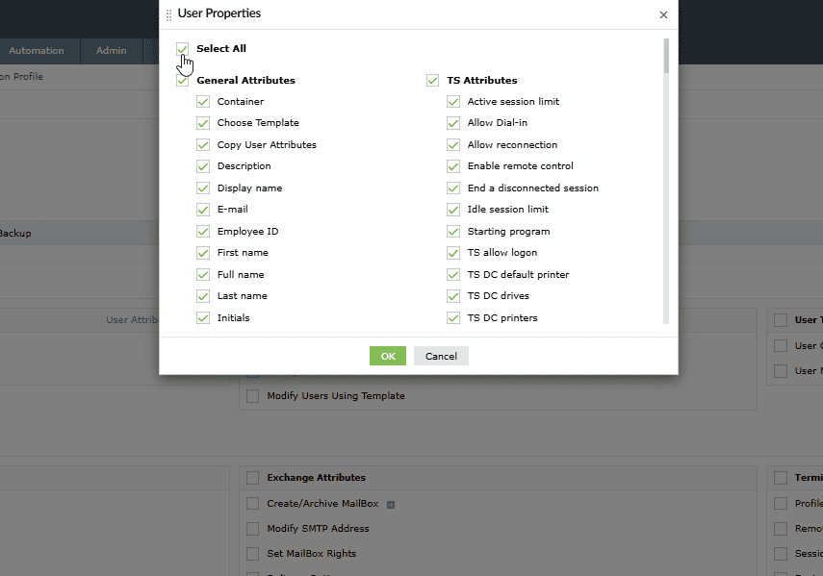Toggle the Employee ID checkbox
This screenshot has width=823, height=576.
pyautogui.click(x=203, y=232)
